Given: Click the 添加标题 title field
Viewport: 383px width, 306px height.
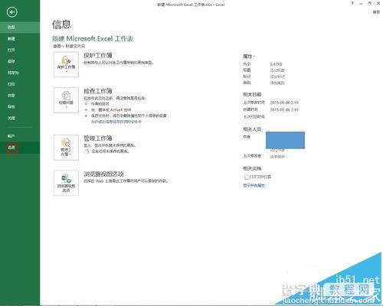Looking at the screenshot, I should [x=277, y=70].
